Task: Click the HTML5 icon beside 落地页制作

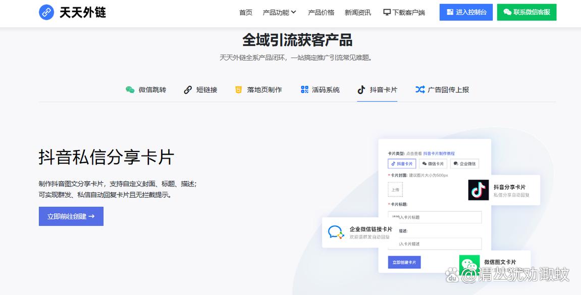Action: [239, 90]
